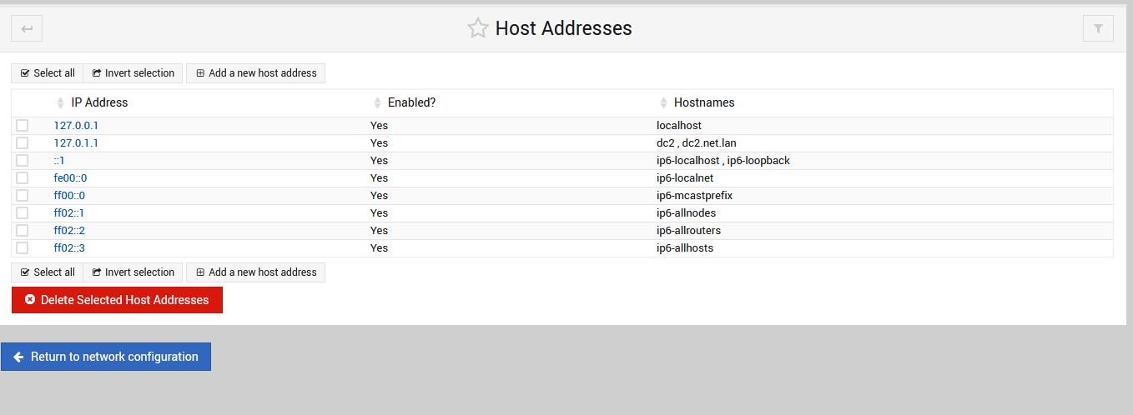Return to network configuration

click(106, 357)
